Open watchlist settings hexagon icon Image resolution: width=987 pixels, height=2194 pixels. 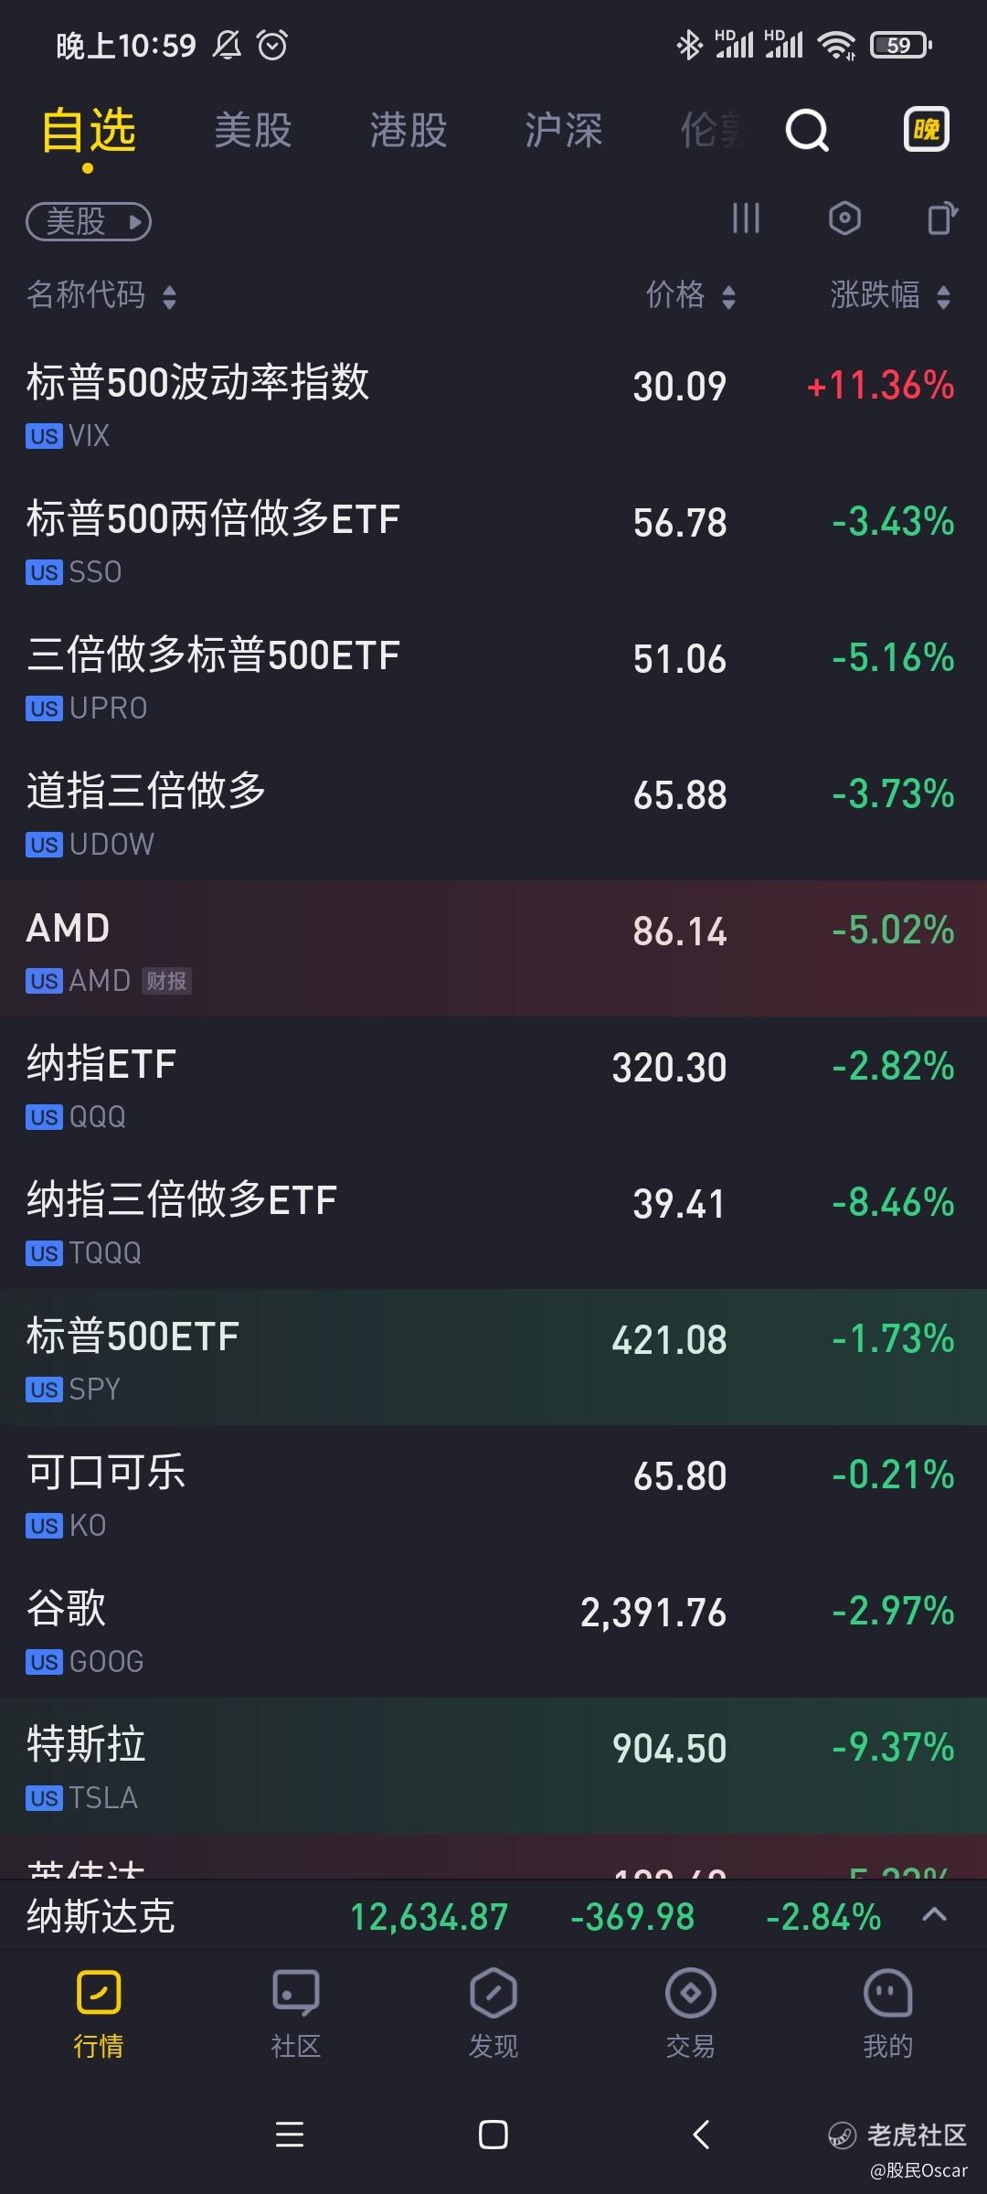coord(844,219)
